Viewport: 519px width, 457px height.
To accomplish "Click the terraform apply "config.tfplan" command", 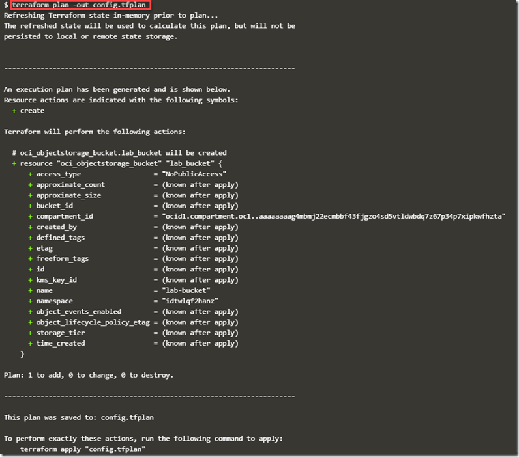I will [83, 449].
